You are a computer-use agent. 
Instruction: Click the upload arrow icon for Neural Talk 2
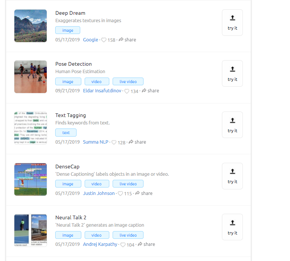pyautogui.click(x=233, y=222)
